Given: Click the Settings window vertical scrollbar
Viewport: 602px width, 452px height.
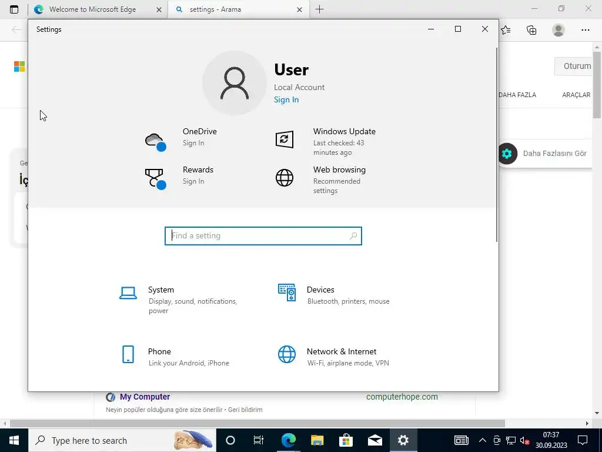Looking at the screenshot, I should pos(496,144).
